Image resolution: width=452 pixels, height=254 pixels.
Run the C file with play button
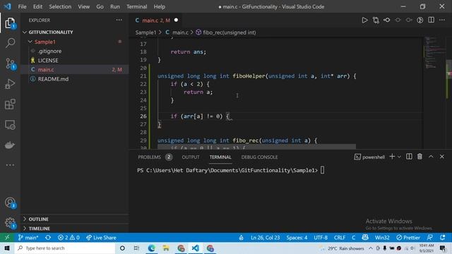364,20
